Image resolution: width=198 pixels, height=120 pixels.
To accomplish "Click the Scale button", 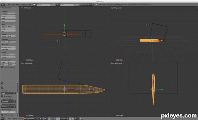I will [9, 18].
